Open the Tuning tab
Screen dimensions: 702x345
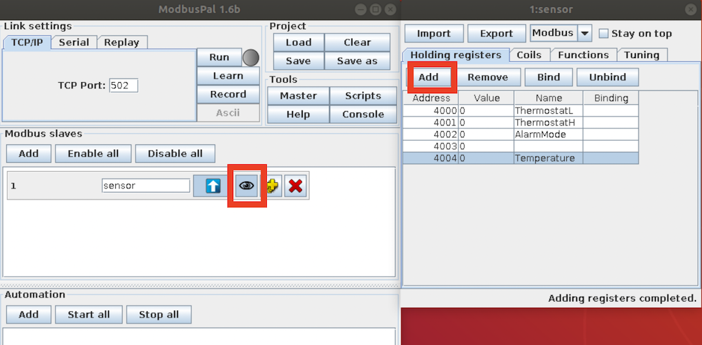tap(641, 55)
